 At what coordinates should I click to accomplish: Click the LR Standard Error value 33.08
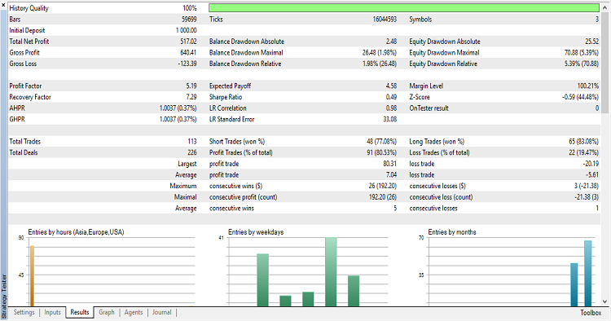[390, 119]
